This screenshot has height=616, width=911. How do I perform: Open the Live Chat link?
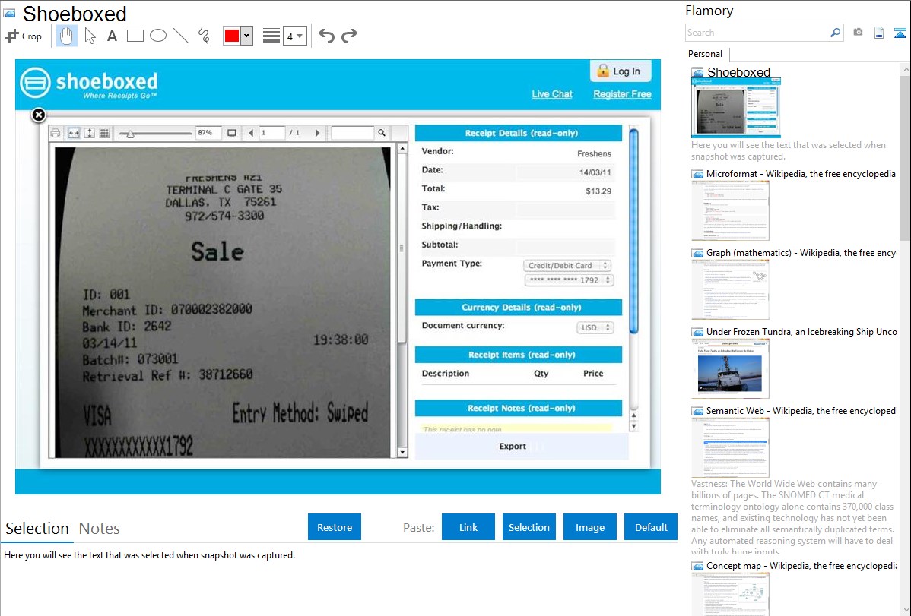click(x=552, y=94)
